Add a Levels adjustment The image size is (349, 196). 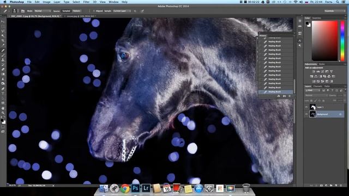[x=318, y=71]
